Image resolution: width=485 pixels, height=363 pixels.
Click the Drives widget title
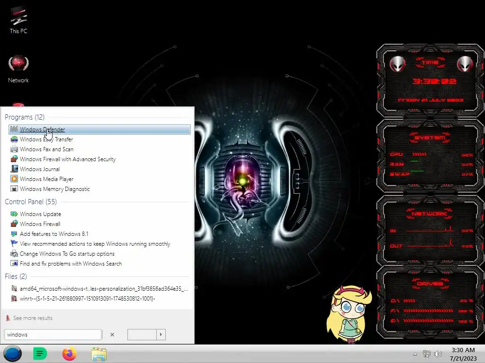pyautogui.click(x=430, y=284)
